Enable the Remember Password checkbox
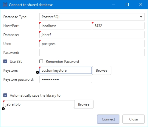 coord(41,62)
